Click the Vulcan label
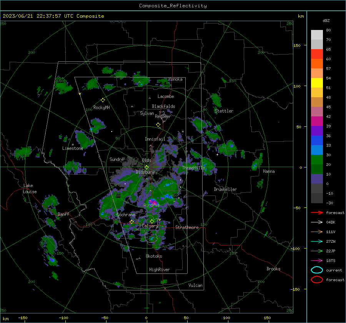Viewport: 346px width, 323px height. [195, 285]
